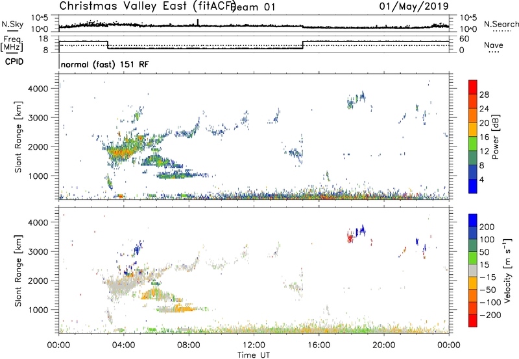This screenshot has height=359, width=519.
Task: Pick the red top segment of power colorbar
Action: click(473, 87)
